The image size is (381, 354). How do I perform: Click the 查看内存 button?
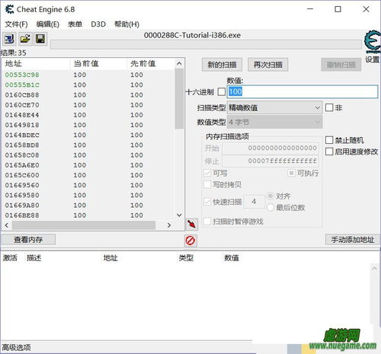click(28, 240)
